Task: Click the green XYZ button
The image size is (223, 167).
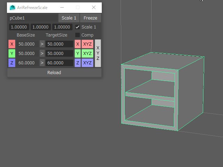Action: point(87,53)
